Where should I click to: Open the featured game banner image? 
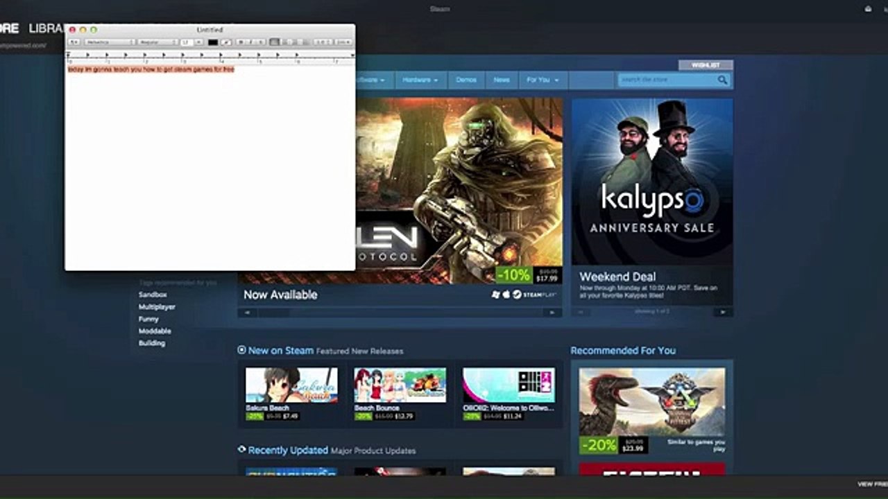[460, 191]
